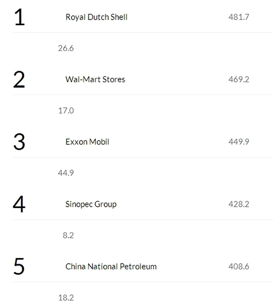Screen dimensions: 273x308
Task: Click the 449.9 revenue value
Action: click(239, 142)
